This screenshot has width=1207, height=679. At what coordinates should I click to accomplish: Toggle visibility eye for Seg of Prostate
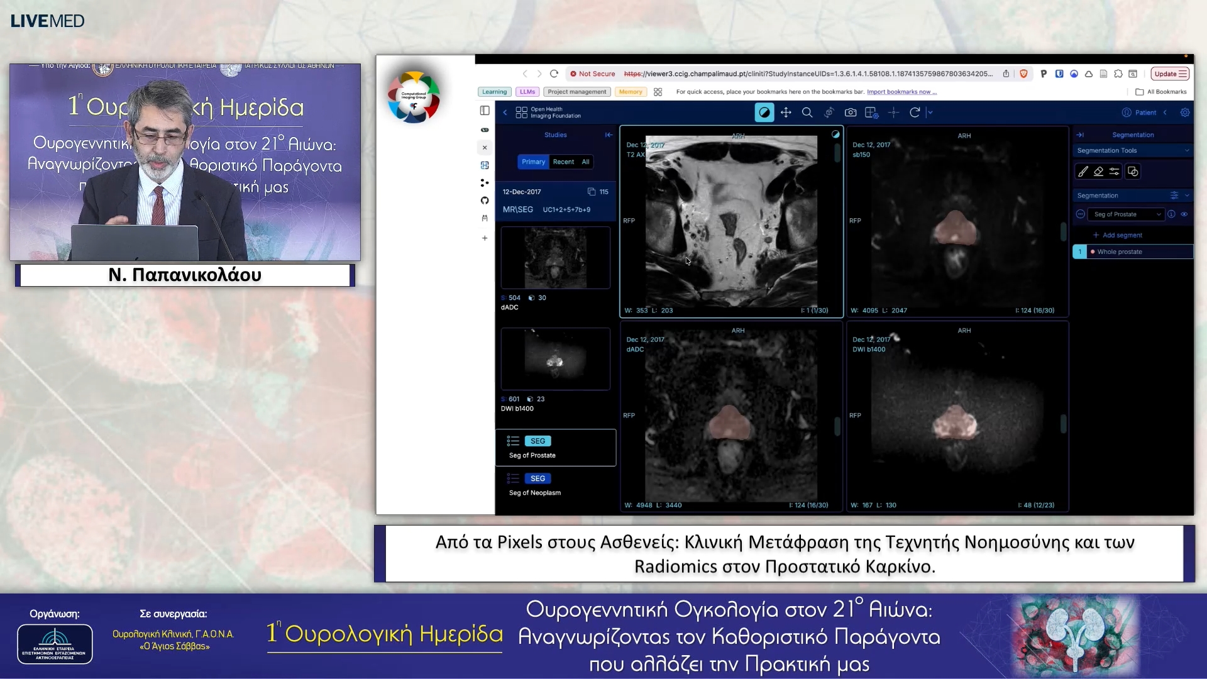click(1184, 214)
